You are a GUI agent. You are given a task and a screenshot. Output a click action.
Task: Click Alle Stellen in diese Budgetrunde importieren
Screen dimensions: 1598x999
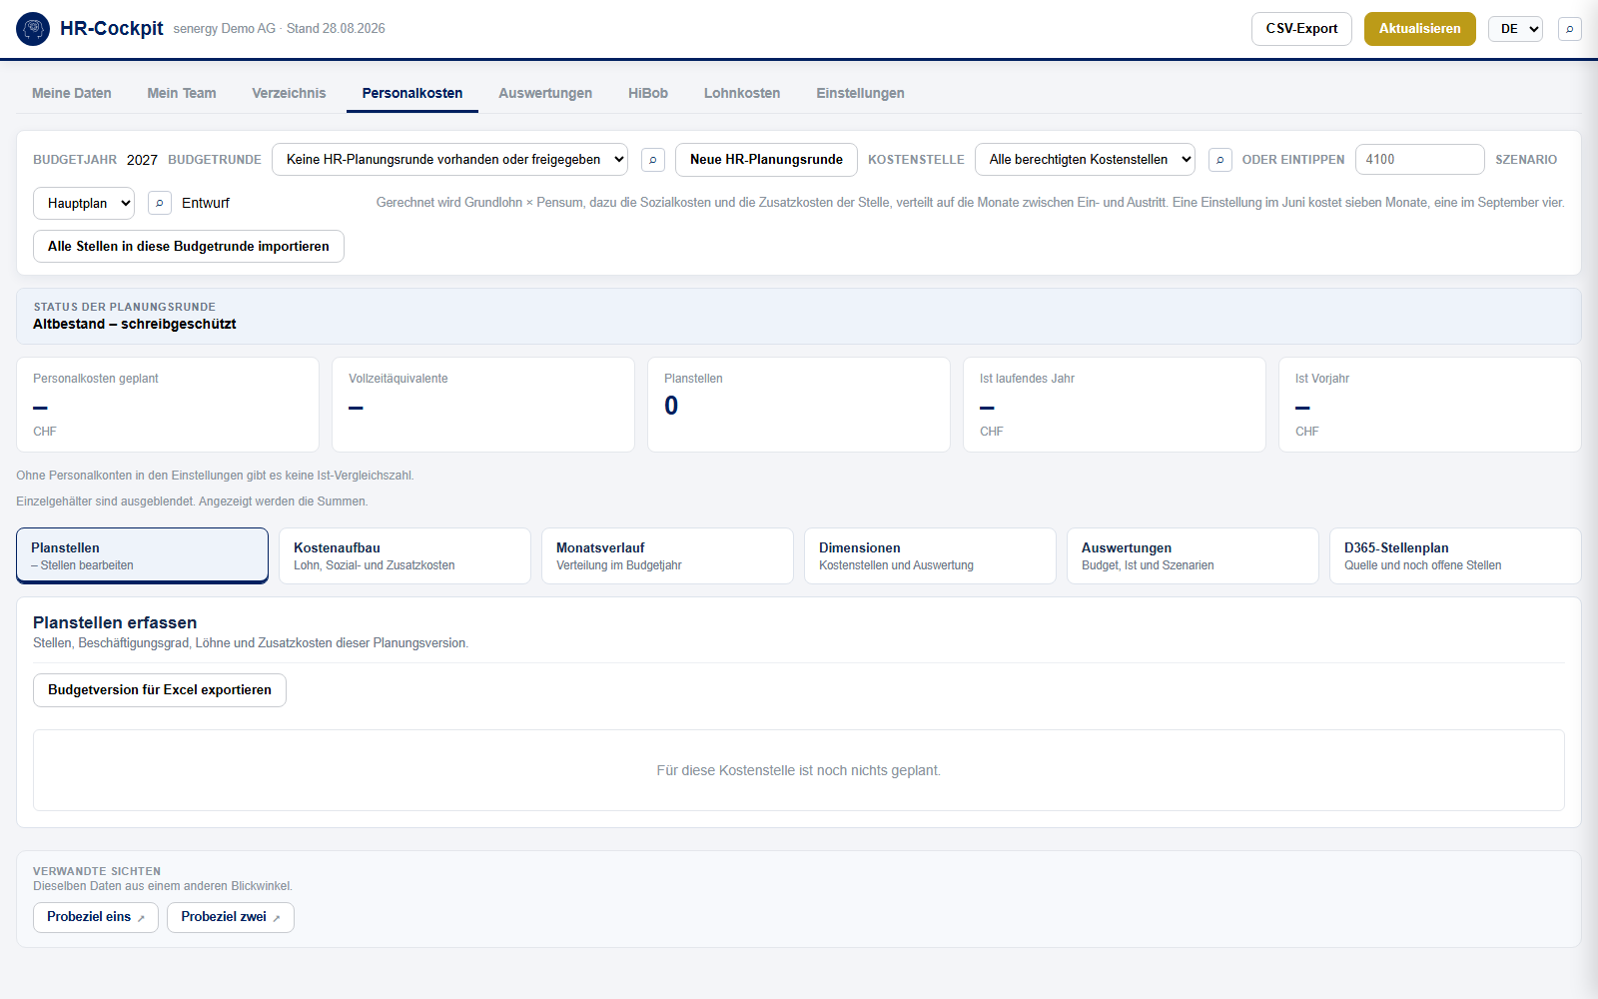click(x=189, y=247)
